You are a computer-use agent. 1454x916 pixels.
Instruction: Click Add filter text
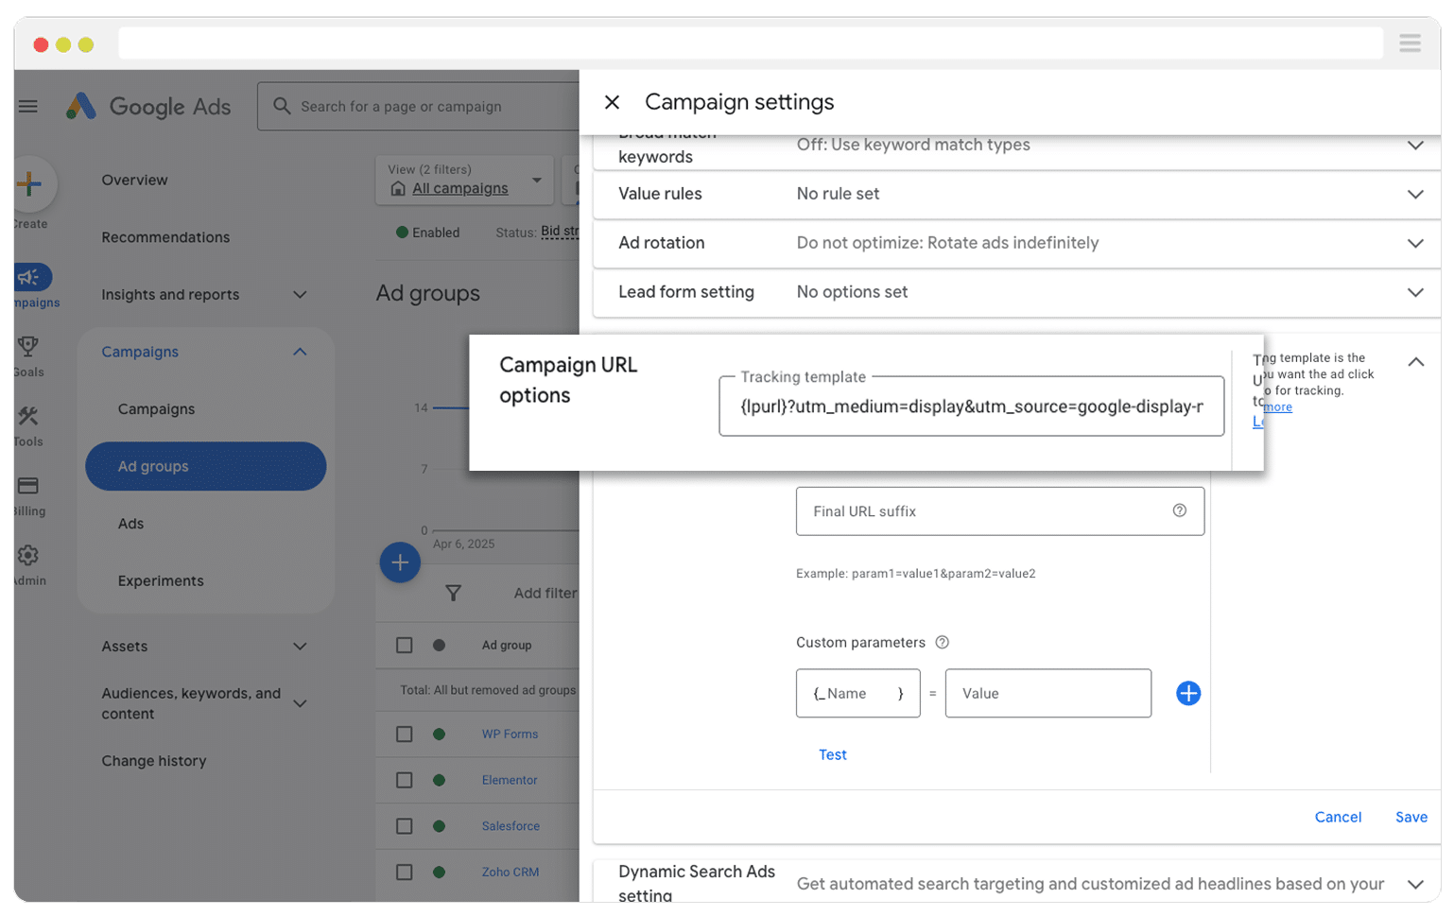pos(545,593)
